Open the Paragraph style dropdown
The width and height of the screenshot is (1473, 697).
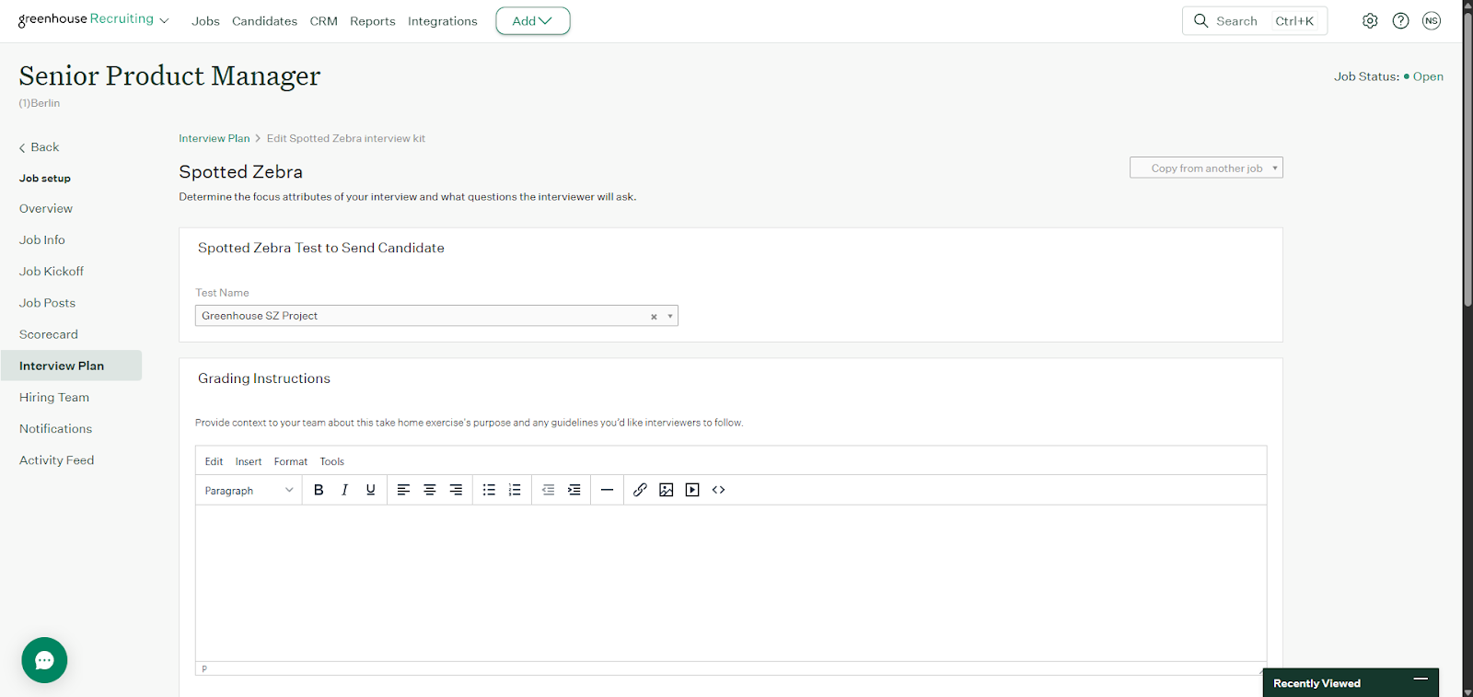coord(249,491)
